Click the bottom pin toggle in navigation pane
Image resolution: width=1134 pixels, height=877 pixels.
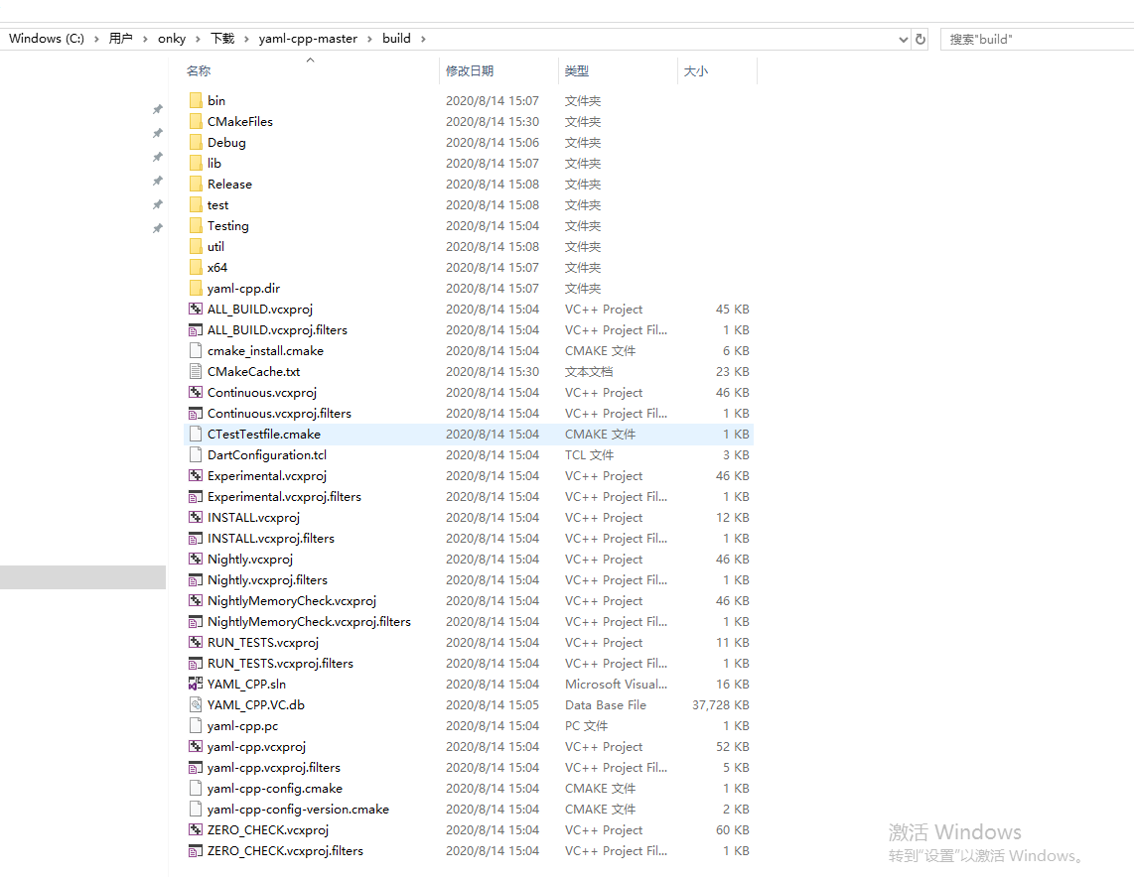pyautogui.click(x=157, y=227)
